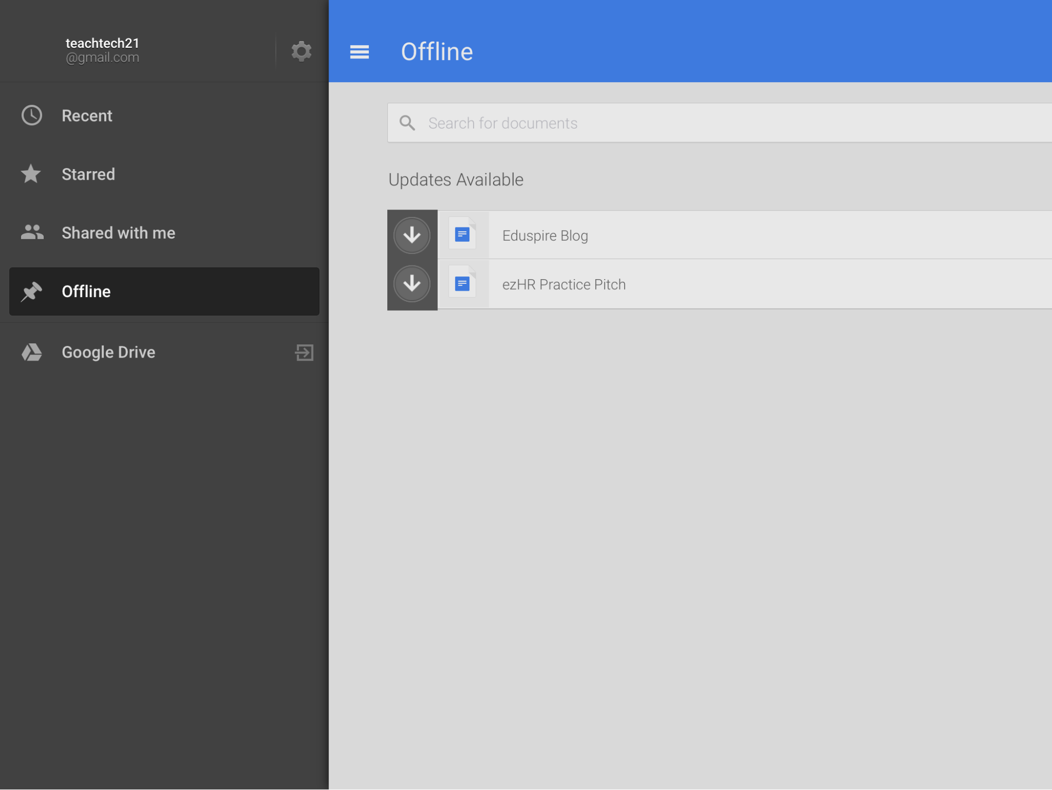
Task: Go to the Starred section
Action: [164, 174]
